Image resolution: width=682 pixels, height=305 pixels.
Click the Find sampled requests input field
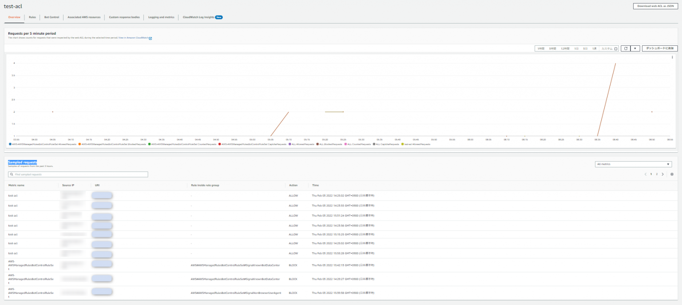(x=78, y=174)
